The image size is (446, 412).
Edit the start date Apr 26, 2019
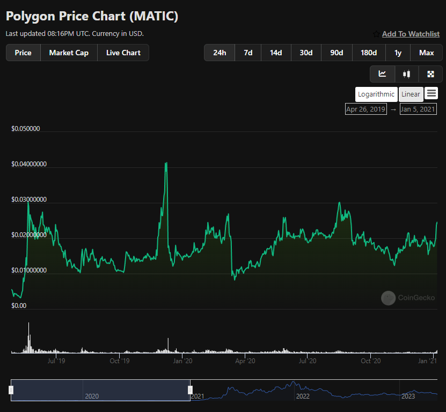coord(366,109)
